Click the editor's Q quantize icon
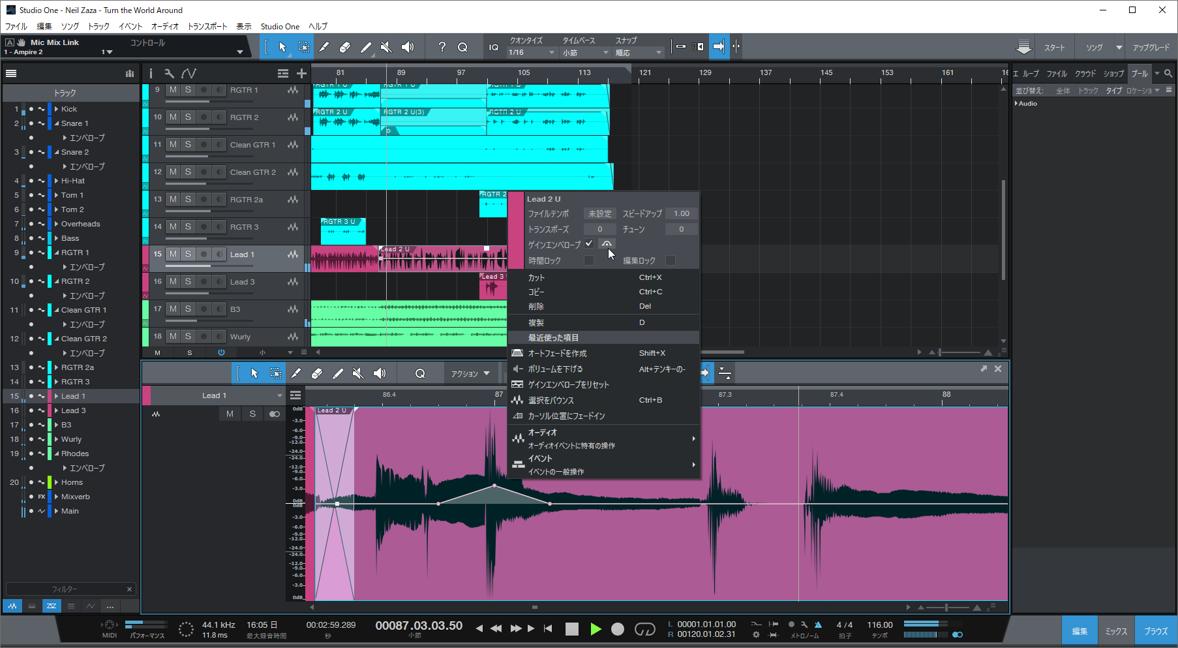Viewport: 1178px width, 648px height. 420,373
